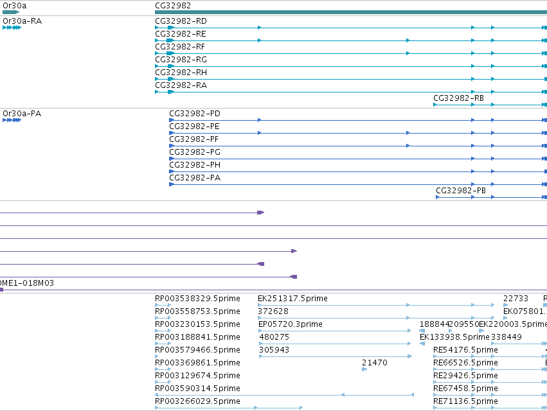Viewport: 547px width, 411px height.
Task: Click the Or30a-RA transcript exon glyph
Action: pos(12,28)
